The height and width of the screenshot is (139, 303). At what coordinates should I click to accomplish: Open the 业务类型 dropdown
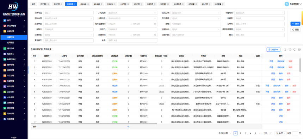[x=132, y=18]
